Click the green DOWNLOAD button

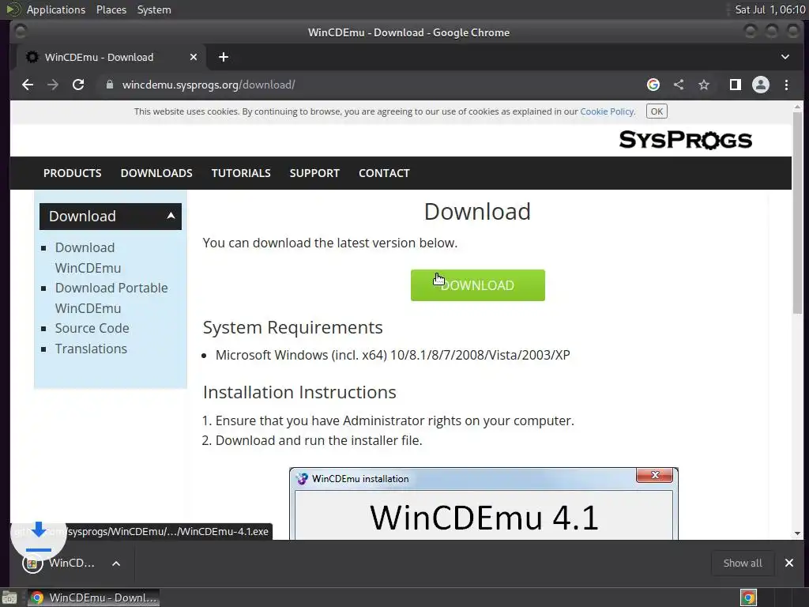[478, 285]
